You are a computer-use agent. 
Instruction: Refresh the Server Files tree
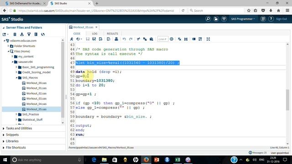click(x=43, y=34)
